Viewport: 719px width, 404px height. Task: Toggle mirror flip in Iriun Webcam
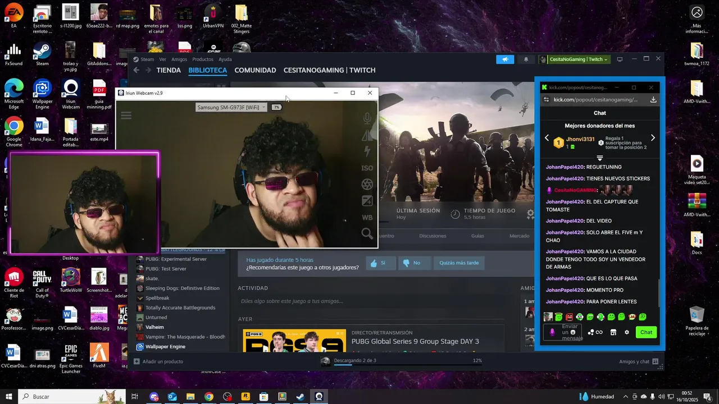pyautogui.click(x=367, y=135)
